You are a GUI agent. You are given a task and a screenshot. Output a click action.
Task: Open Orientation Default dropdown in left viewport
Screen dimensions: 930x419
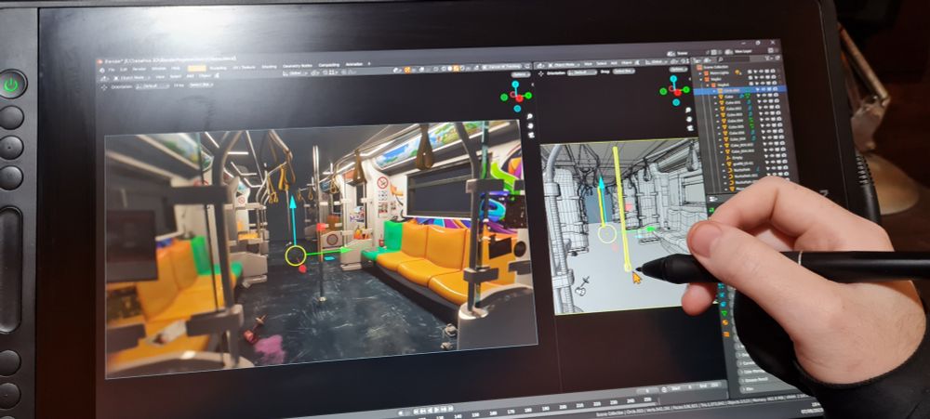[153, 85]
